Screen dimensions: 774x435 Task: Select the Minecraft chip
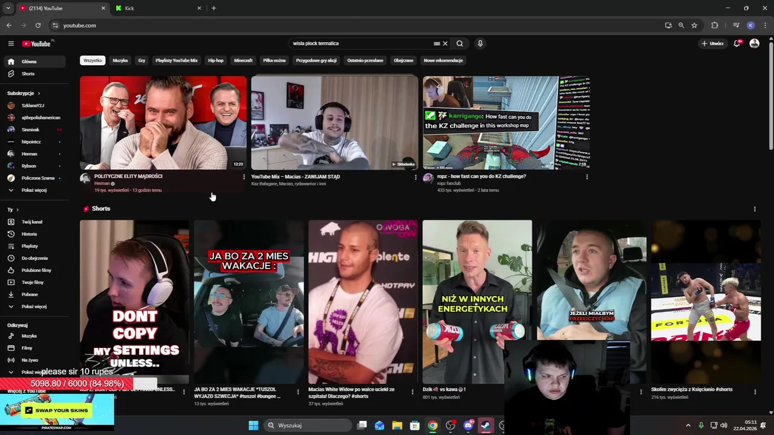tap(243, 60)
